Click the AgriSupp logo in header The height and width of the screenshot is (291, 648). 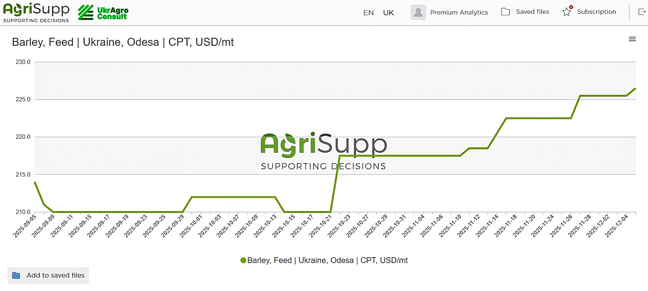click(x=36, y=13)
